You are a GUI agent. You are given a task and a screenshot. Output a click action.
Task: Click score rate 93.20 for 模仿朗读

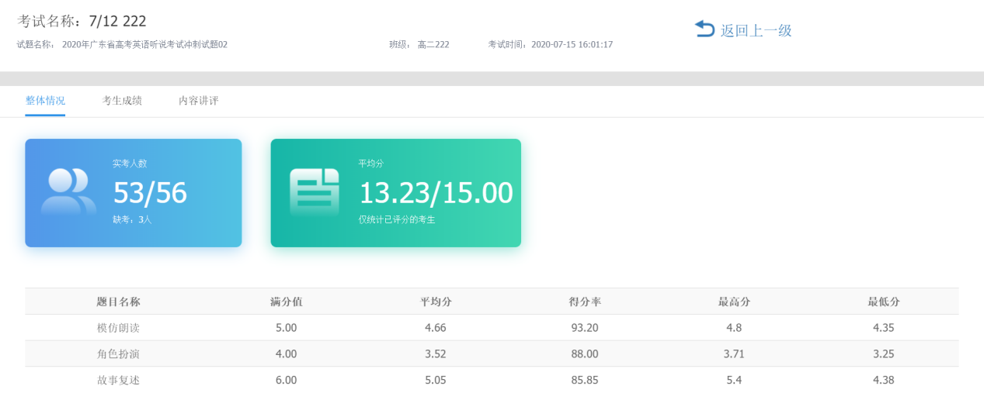pos(585,328)
